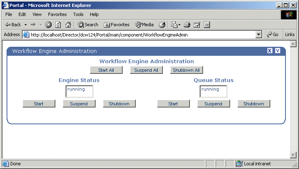The width and height of the screenshot is (299, 169).
Task: Click the Mail toolbar icon
Action: [x=174, y=25]
